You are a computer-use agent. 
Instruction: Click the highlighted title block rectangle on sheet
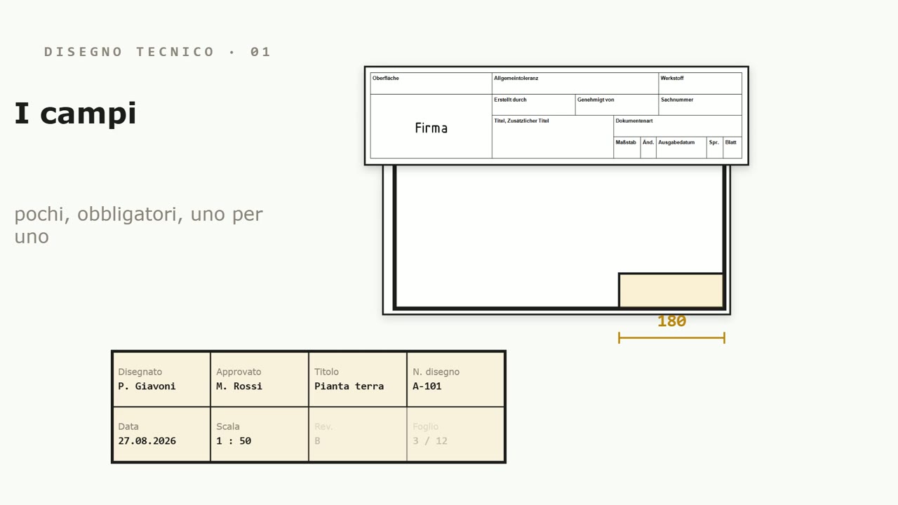(x=671, y=290)
